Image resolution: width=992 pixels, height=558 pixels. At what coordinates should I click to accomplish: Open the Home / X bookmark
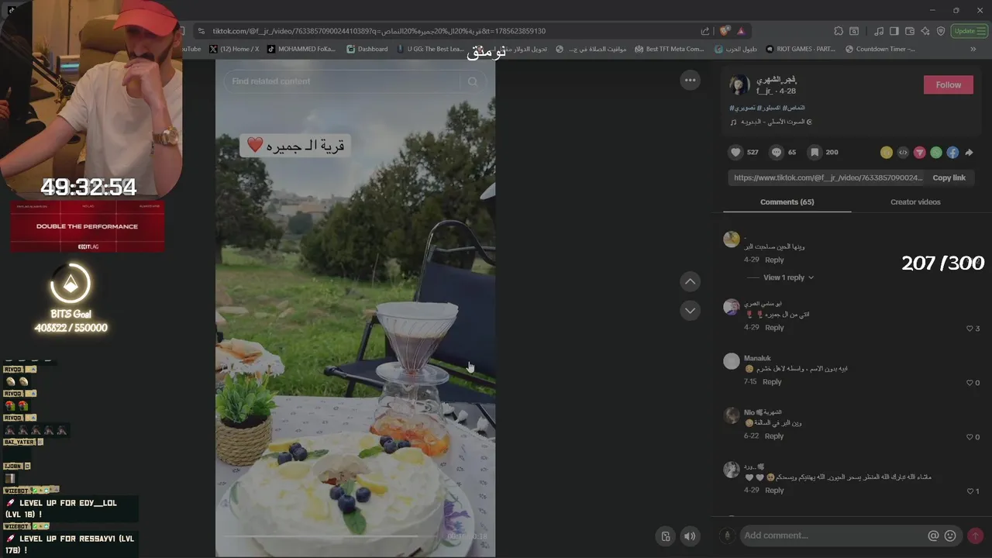pyautogui.click(x=234, y=49)
